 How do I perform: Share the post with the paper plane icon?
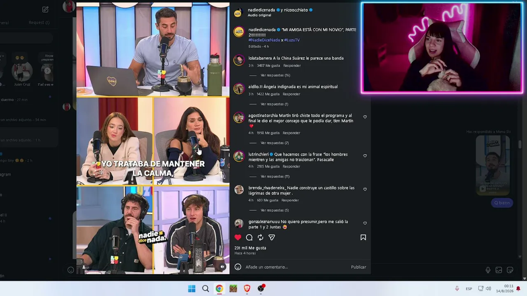point(272,237)
